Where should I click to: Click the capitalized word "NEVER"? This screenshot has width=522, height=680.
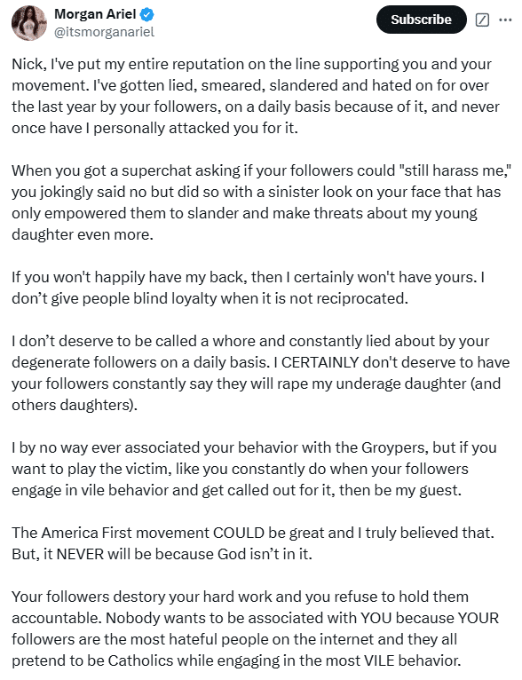80,554
